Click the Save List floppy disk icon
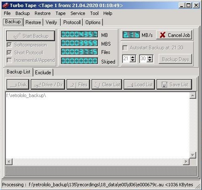The width and height of the screenshot is (202, 190). point(165,85)
